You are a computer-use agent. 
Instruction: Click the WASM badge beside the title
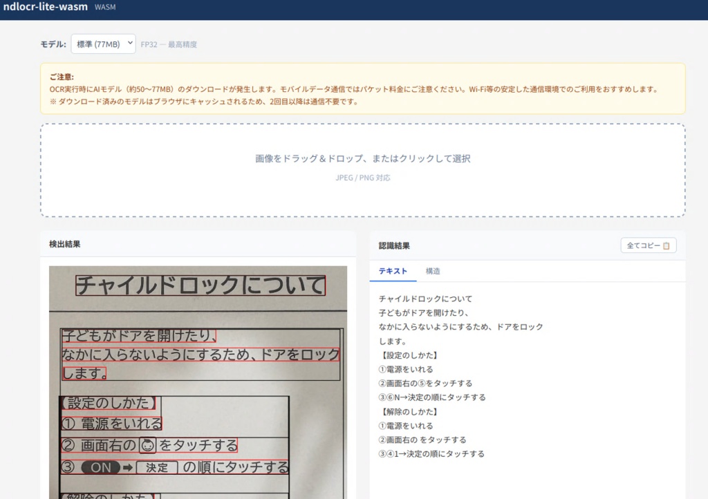[105, 8]
